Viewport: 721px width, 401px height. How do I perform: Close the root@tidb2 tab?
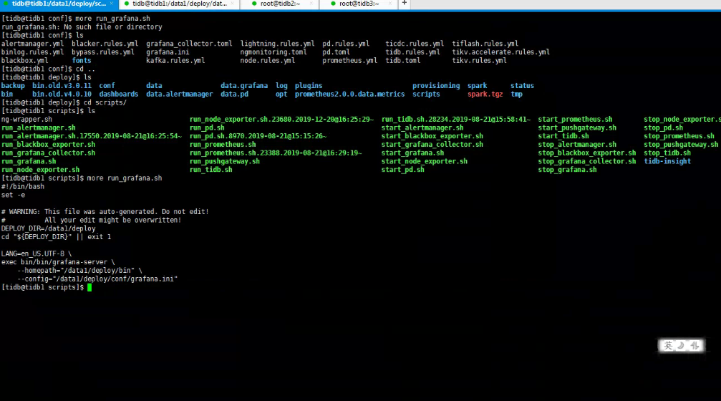[311, 4]
